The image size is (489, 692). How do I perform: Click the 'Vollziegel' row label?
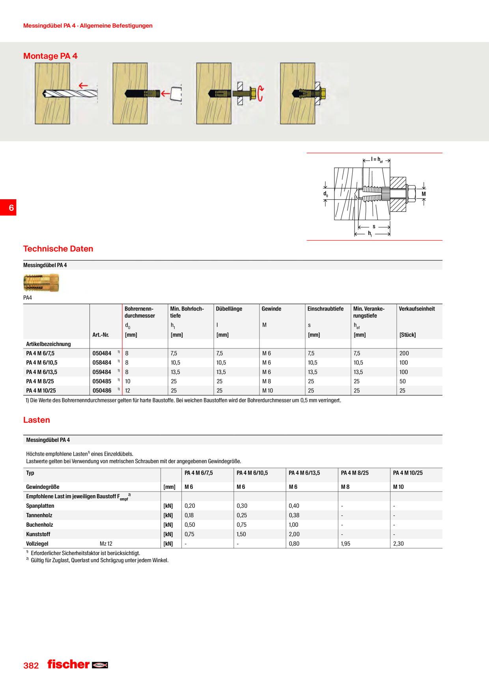[37, 544]
